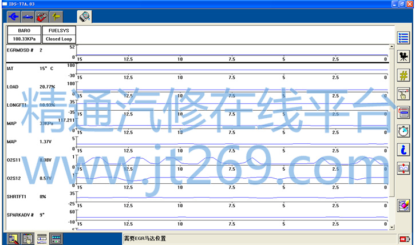This screenshot has width=415, height=245.
Task: Click the waveform with red arrows icon
Action: click(x=404, y=168)
